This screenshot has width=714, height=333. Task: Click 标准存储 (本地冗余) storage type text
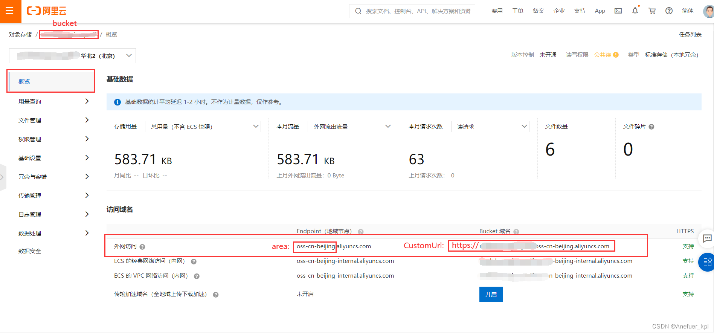(x=671, y=55)
